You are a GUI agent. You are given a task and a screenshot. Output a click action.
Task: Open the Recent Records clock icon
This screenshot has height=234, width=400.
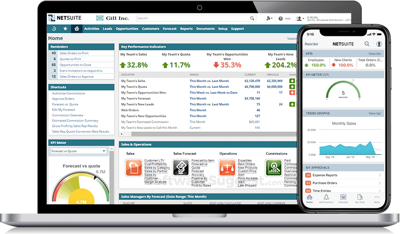[54, 29]
